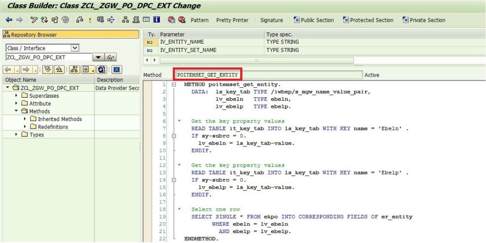This screenshot has width=486, height=243.
Task: Click the Signature button
Action: tap(271, 20)
